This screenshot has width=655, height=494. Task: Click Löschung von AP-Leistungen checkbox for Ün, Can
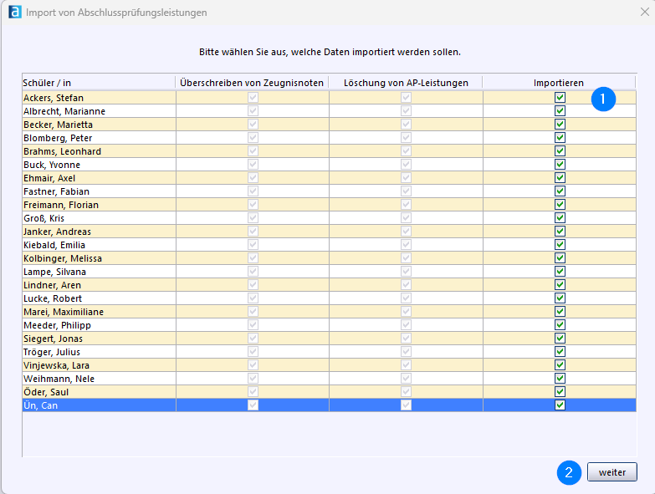click(406, 405)
